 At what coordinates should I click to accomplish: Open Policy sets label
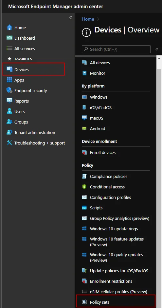[99, 302]
